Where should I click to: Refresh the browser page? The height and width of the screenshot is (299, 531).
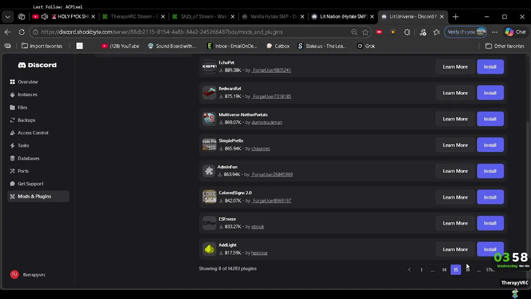click(22, 32)
